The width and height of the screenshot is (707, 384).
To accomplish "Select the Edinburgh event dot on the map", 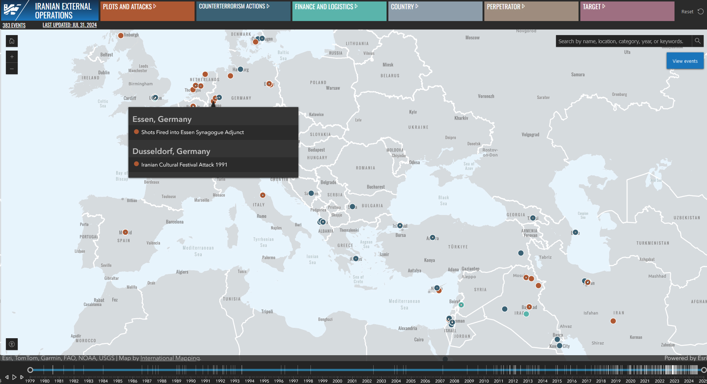I will [120, 35].
